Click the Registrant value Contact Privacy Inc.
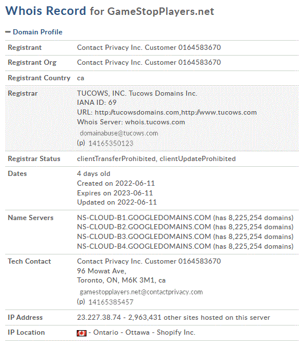Screen dimensions: 299x341 coord(149,48)
